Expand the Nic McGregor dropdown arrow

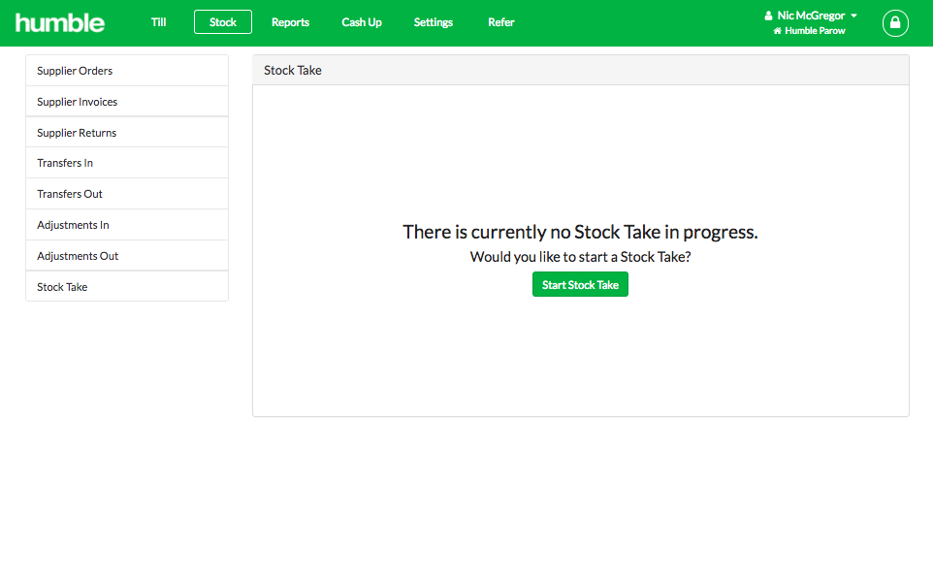[853, 16]
